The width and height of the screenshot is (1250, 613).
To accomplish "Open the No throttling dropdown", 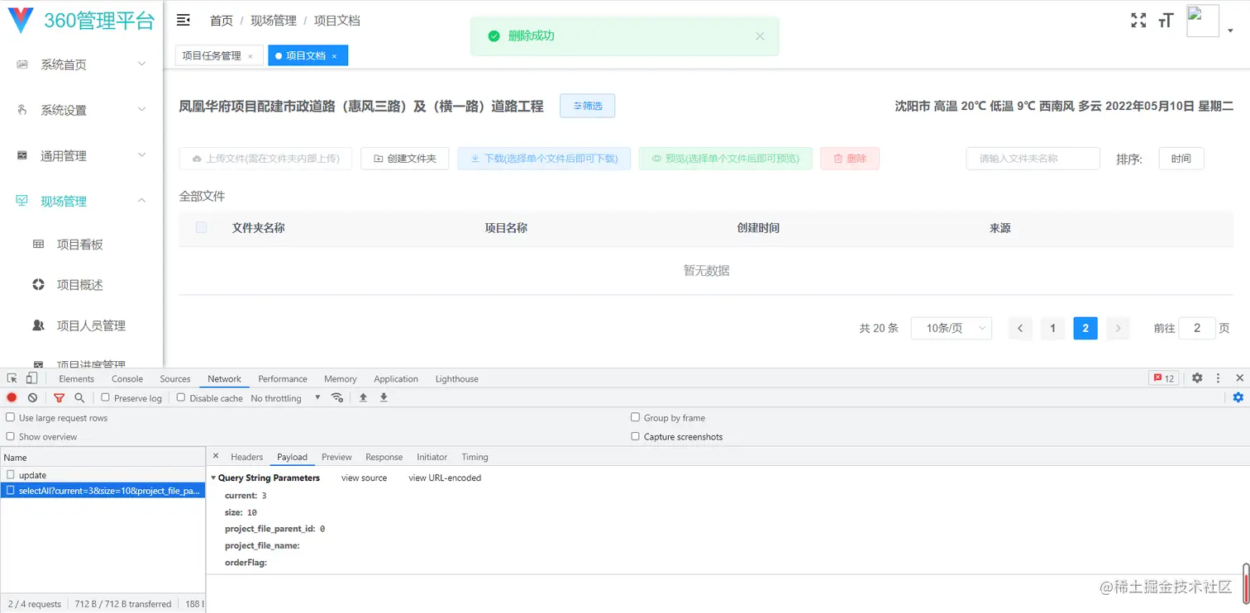I will (x=281, y=397).
